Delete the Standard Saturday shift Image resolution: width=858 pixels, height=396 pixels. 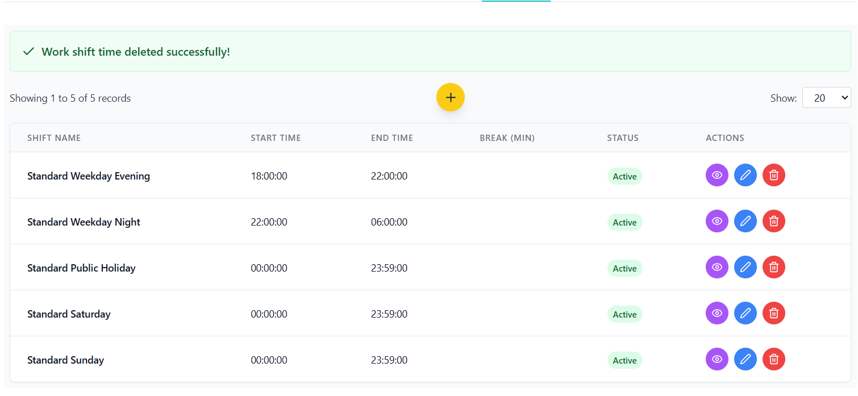[773, 313]
